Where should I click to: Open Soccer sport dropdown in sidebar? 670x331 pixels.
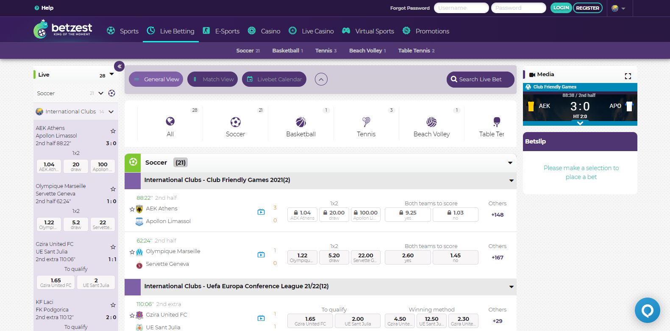click(x=101, y=93)
